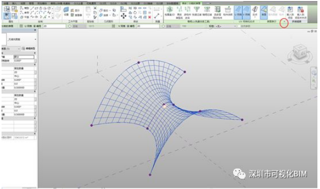Click the Intersects tool next to V Grid

(255, 12)
